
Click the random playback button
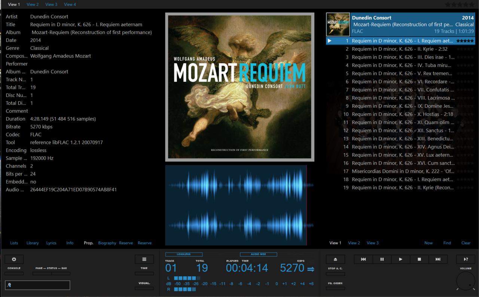click(466, 259)
